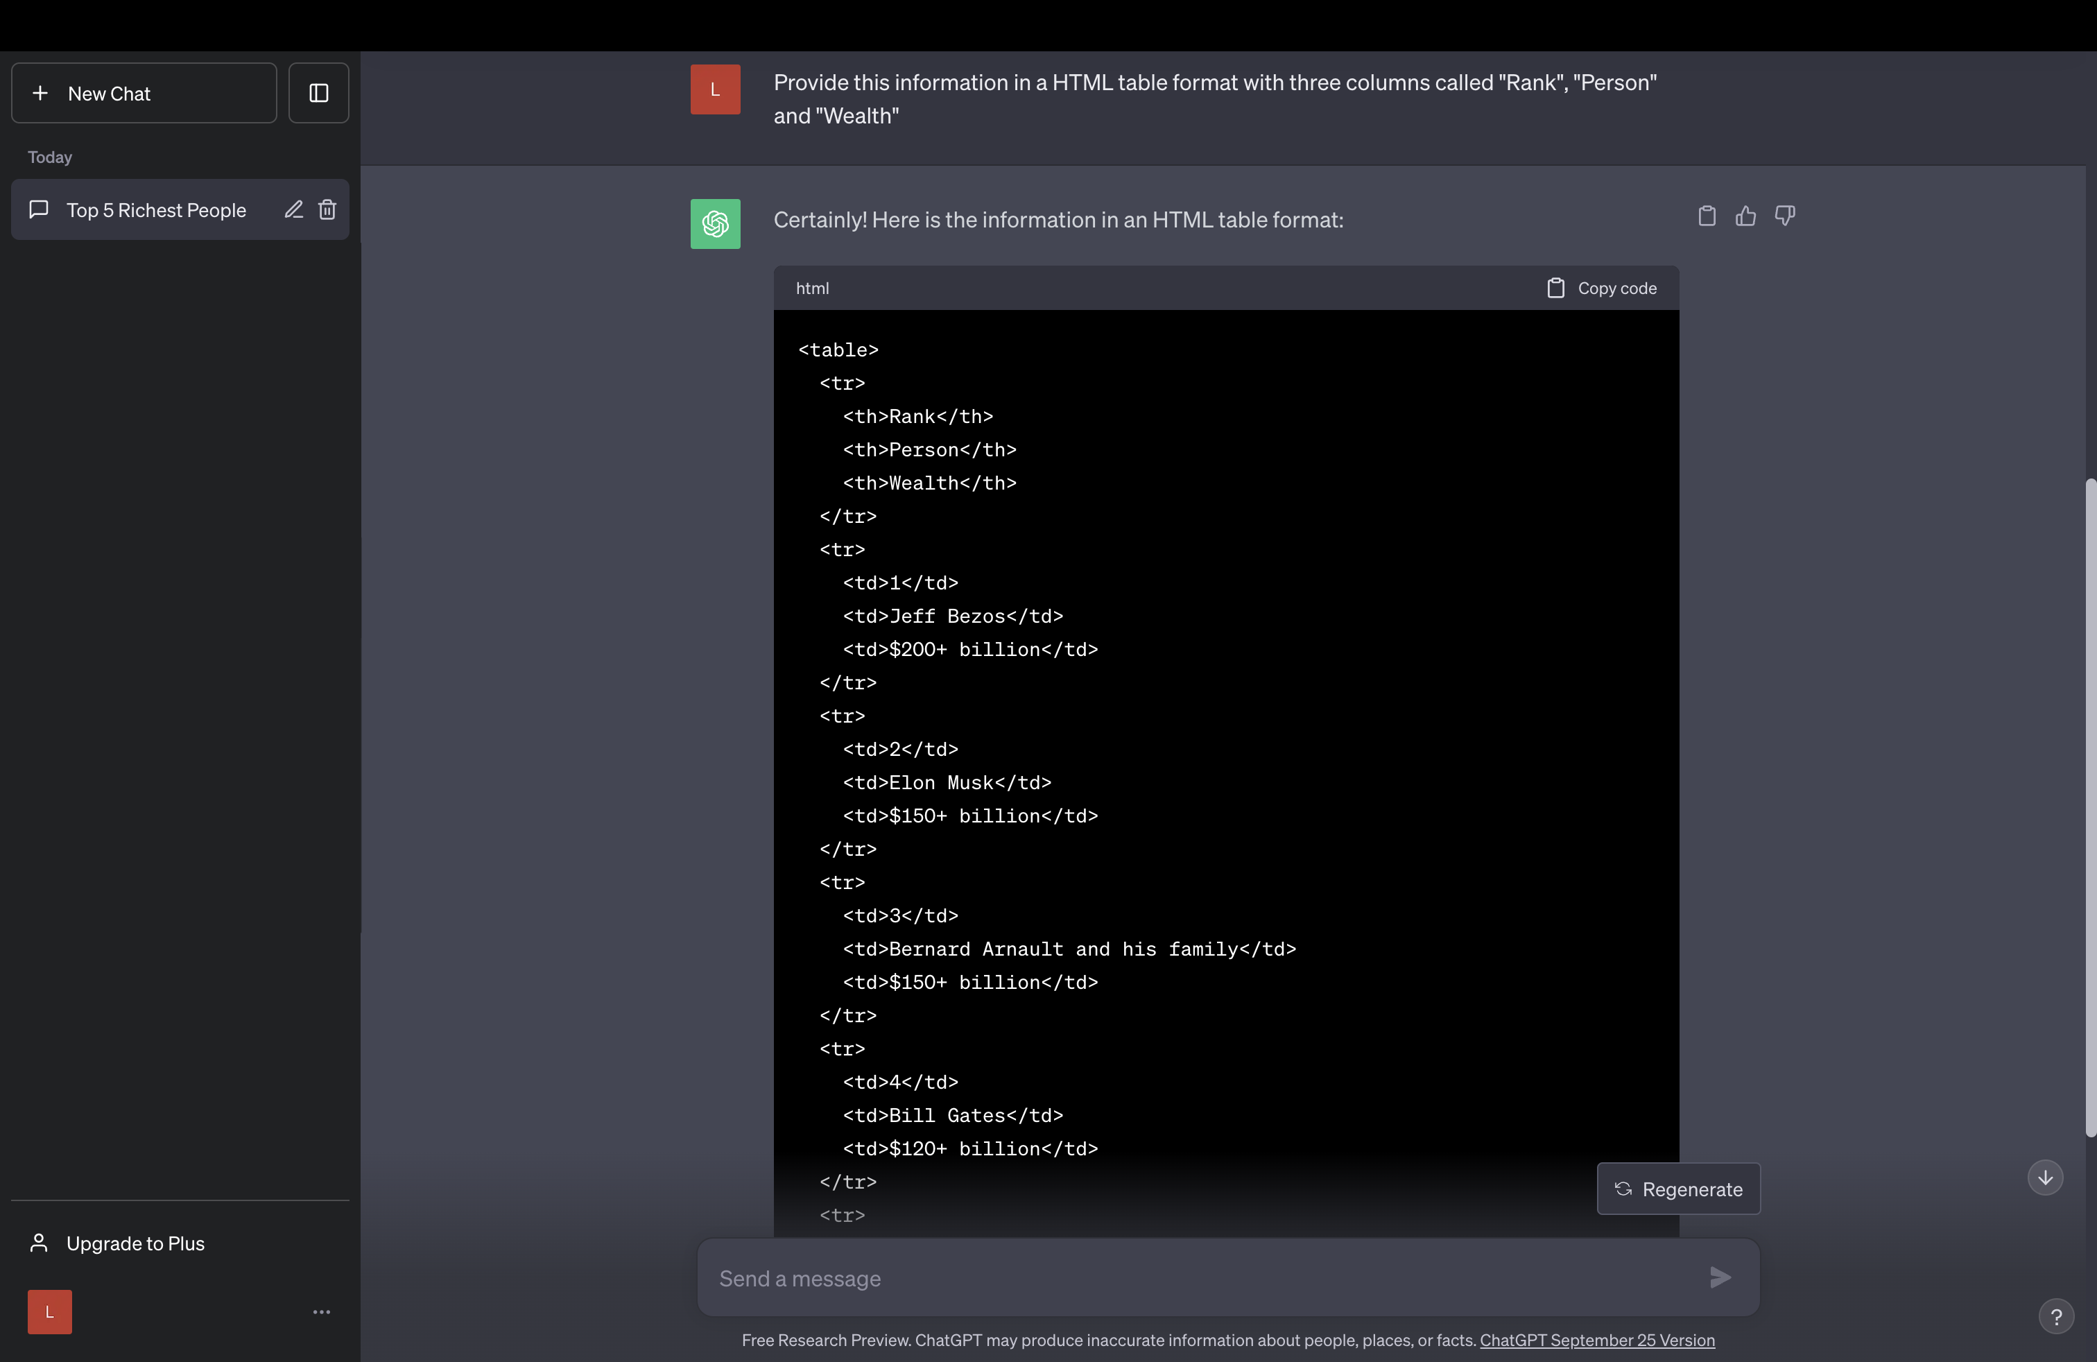Click the line "<th>Rank</th>"
Viewport: 2097px width, 1362px height.
point(918,417)
